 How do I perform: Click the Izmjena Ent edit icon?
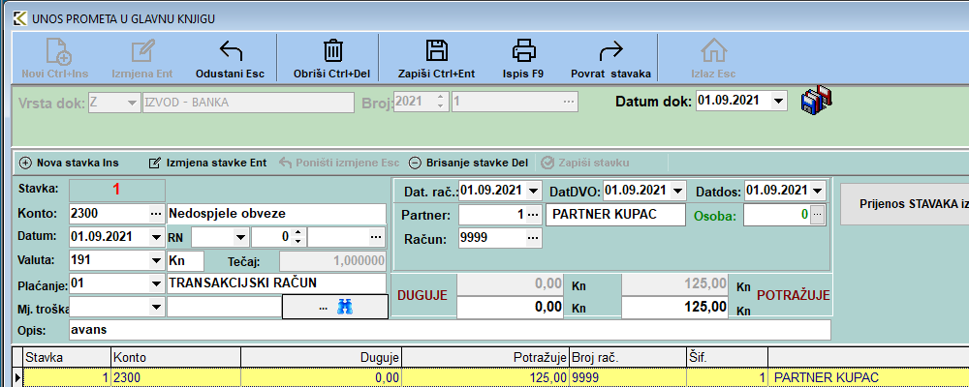point(142,51)
